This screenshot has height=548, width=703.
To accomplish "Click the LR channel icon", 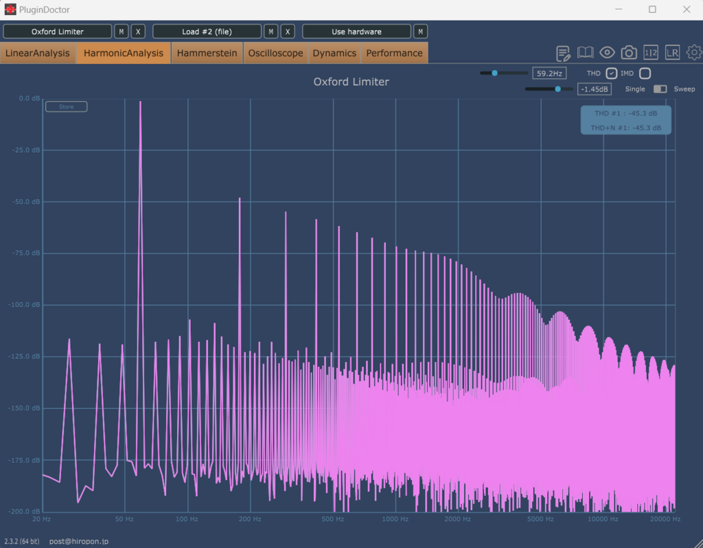I will tap(672, 52).
